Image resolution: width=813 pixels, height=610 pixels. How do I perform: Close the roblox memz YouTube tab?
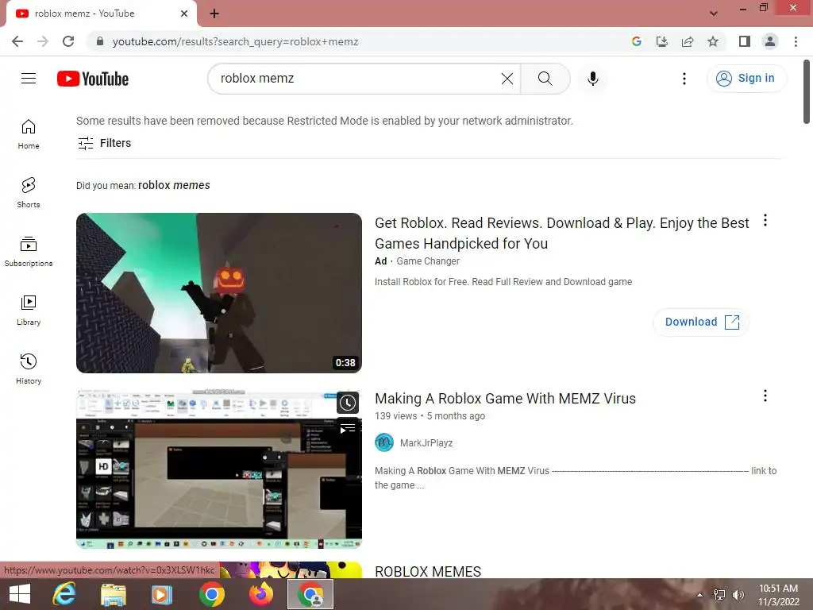tap(184, 14)
